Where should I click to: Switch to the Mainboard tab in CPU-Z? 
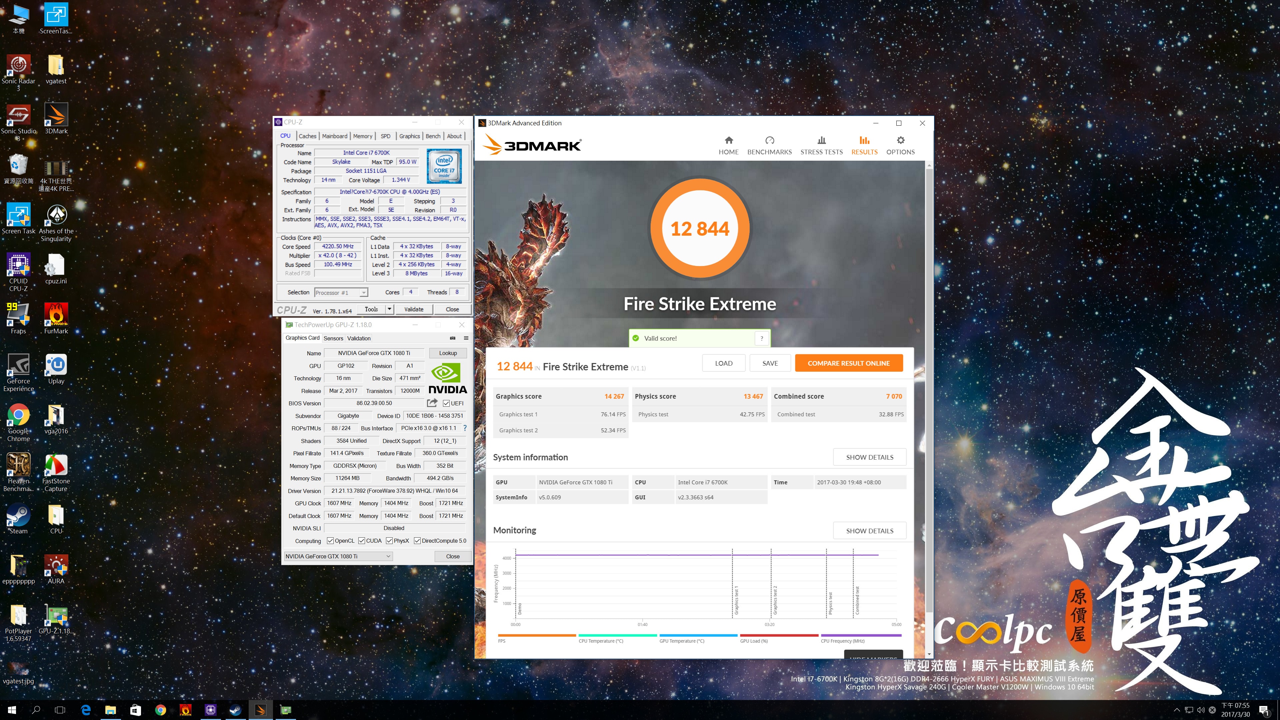(334, 136)
